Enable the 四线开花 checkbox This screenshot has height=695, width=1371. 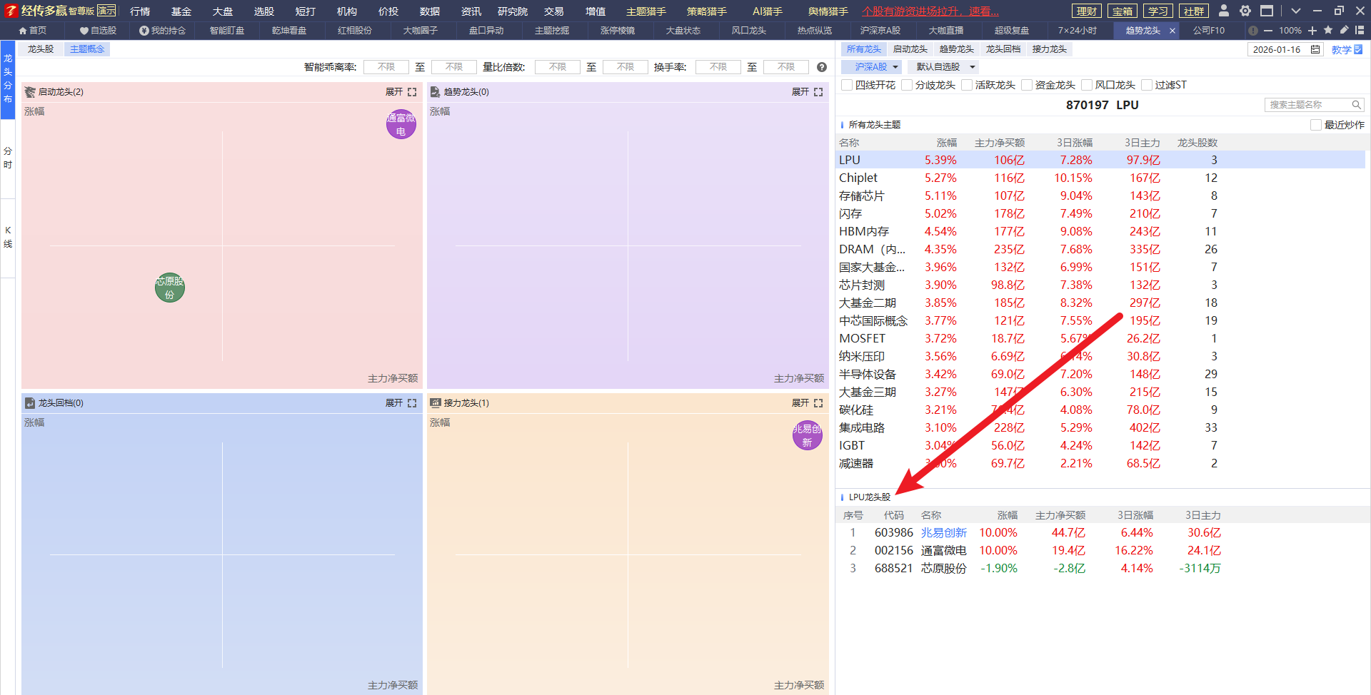[x=847, y=85]
